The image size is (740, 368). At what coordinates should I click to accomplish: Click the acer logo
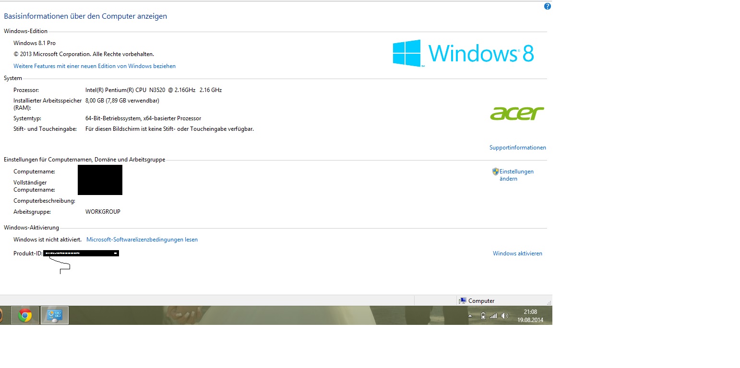pos(517,114)
